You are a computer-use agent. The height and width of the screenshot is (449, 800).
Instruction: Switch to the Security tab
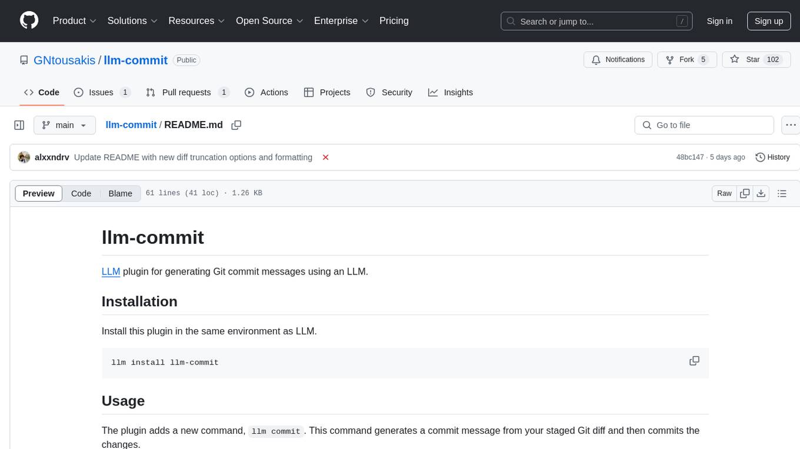coord(389,92)
